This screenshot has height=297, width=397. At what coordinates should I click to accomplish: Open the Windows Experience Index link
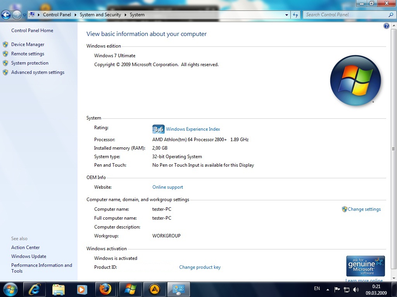coord(193,129)
